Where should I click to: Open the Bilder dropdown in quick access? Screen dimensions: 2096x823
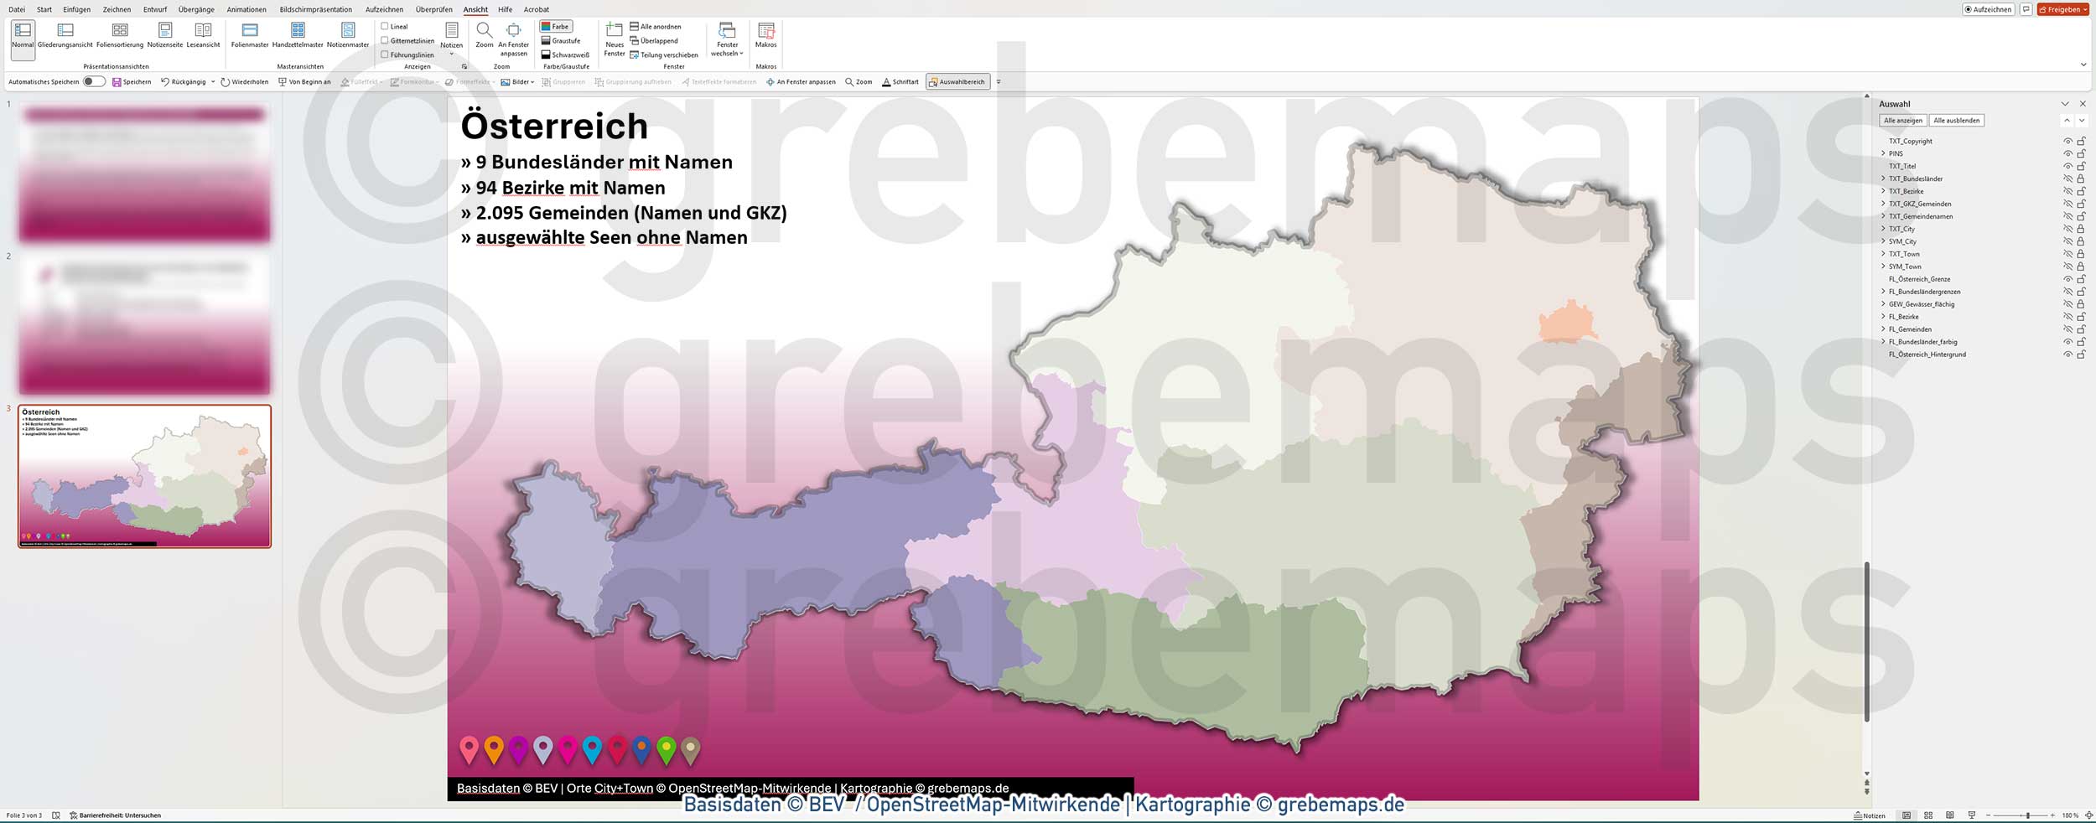[518, 81]
